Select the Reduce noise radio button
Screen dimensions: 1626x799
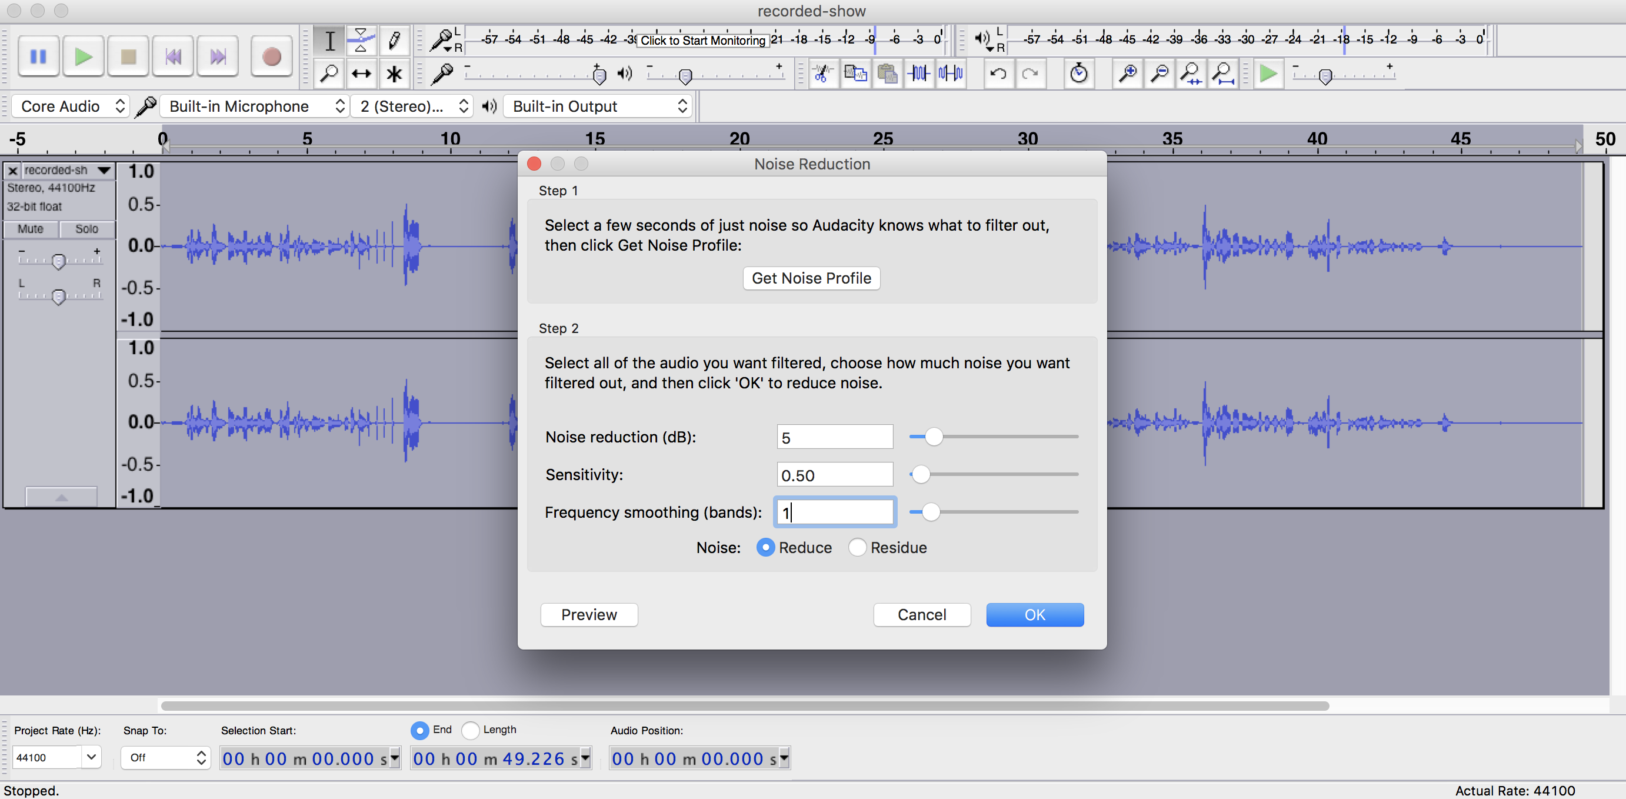(x=765, y=547)
